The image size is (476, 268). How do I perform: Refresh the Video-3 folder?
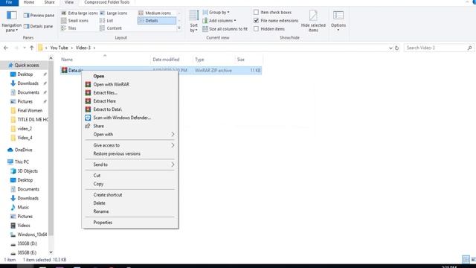pyautogui.click(x=396, y=48)
